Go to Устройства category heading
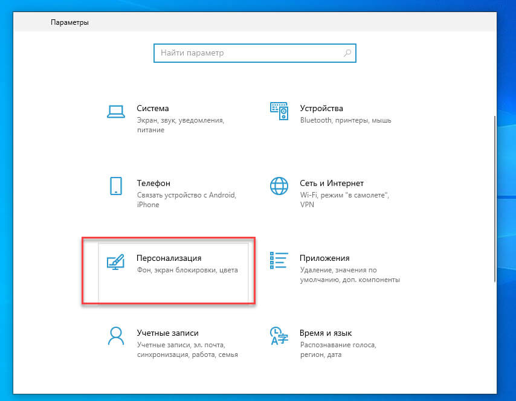Viewport: 516px width, 401px height. tap(321, 108)
